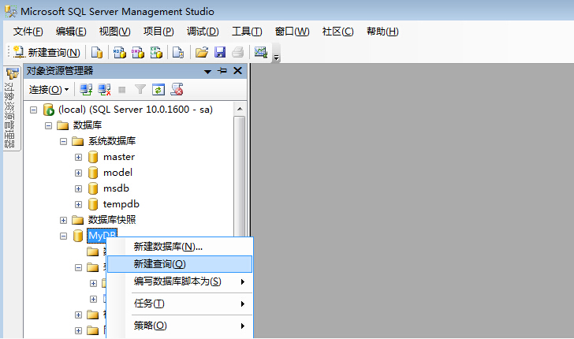Open the 策略(O) submenu
This screenshot has height=339, width=574.
pos(180,326)
